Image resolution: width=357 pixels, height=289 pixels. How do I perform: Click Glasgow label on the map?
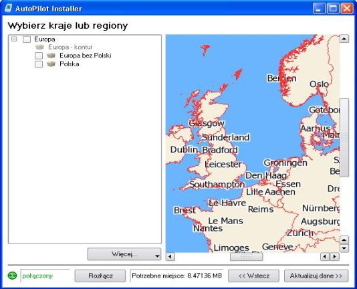click(x=207, y=123)
